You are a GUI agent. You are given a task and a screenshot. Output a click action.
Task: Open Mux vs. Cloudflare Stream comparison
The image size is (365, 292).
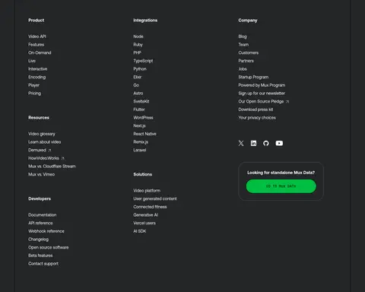pyautogui.click(x=52, y=167)
